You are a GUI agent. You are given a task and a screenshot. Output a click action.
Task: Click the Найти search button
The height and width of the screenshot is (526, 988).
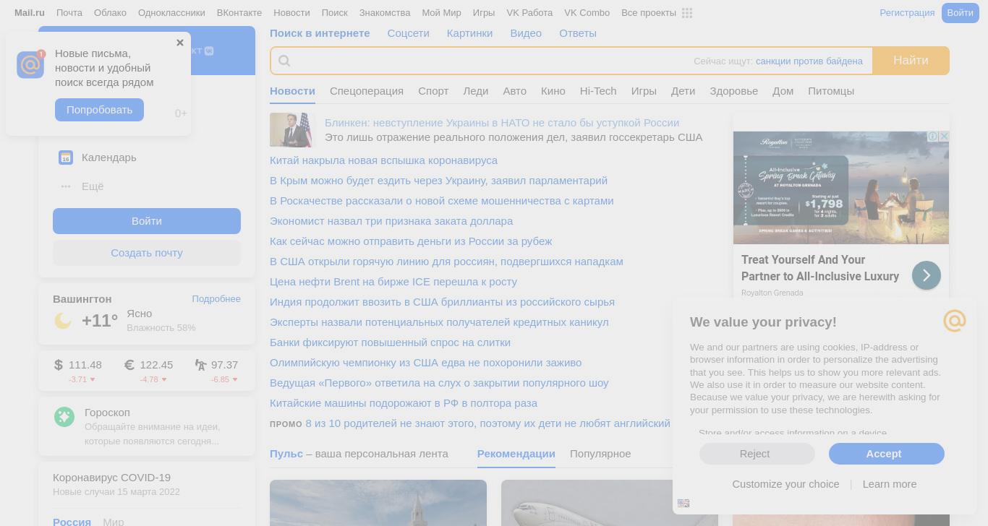911,61
